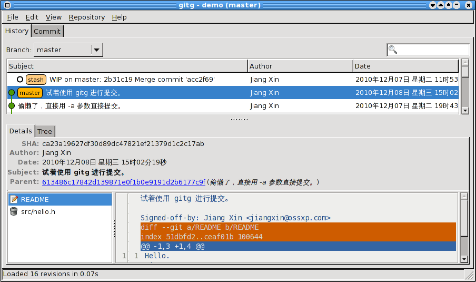Click the date 2010年12月07日 19时43 cell
Viewport: 476px width, 282px height.
[406, 106]
